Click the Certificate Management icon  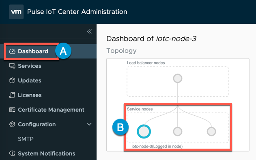pos(12,110)
